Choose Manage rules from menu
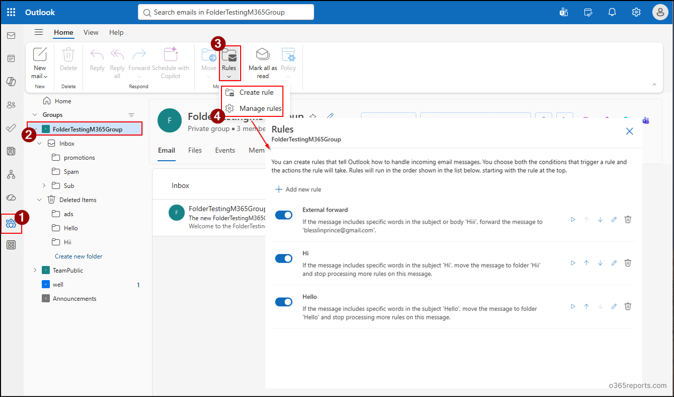 click(252, 108)
